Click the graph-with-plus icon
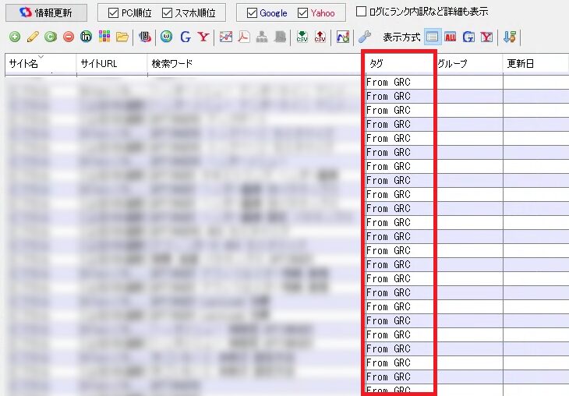569x396 pixels. [x=342, y=37]
